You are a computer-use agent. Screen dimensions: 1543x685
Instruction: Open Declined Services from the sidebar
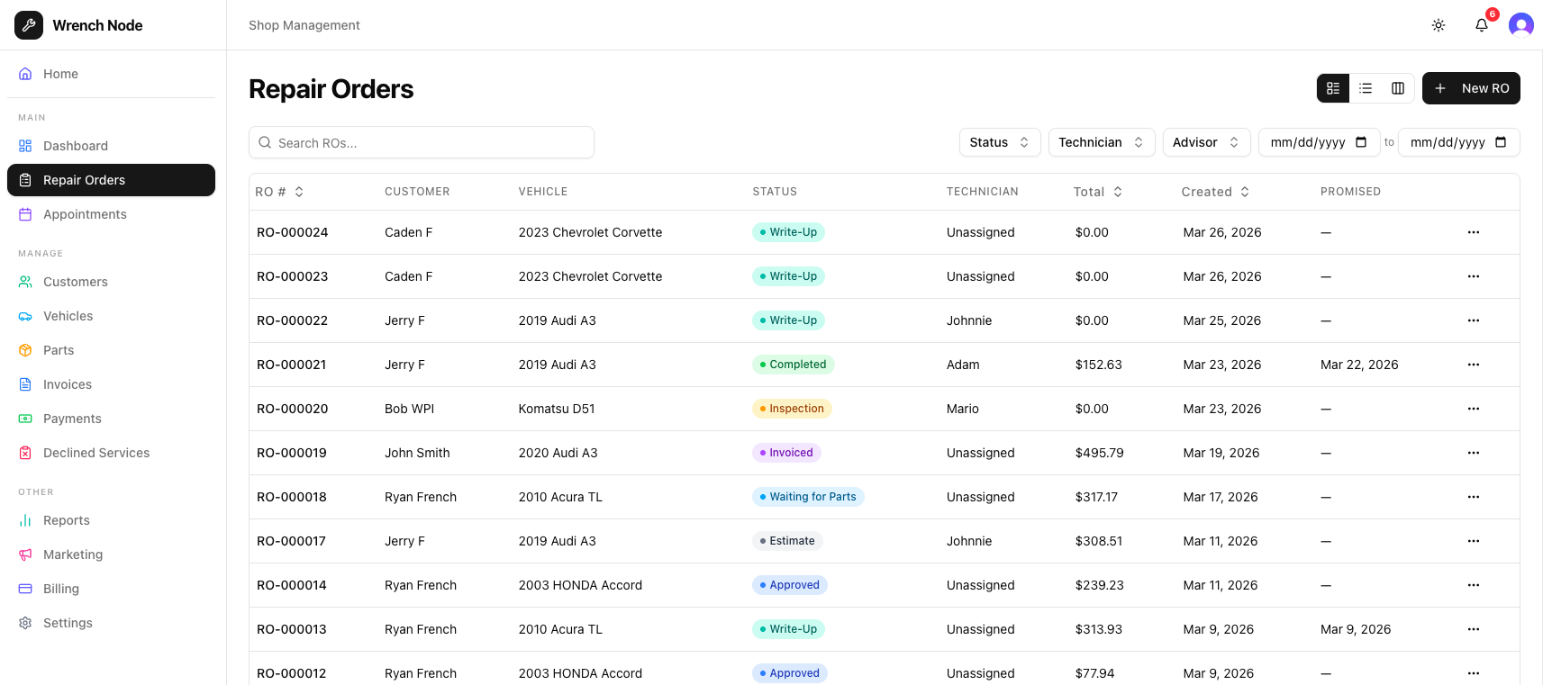[96, 453]
